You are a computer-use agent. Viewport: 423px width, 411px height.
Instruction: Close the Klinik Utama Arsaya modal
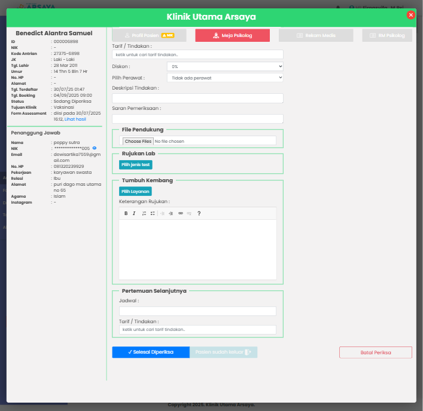[x=410, y=15]
